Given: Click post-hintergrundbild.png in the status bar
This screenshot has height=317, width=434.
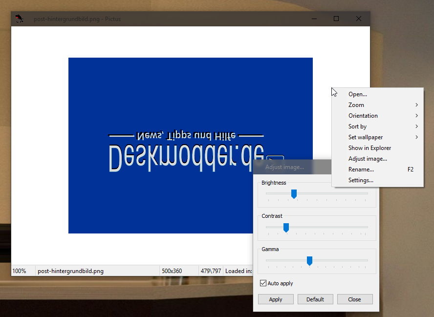Looking at the screenshot, I should click(70, 271).
